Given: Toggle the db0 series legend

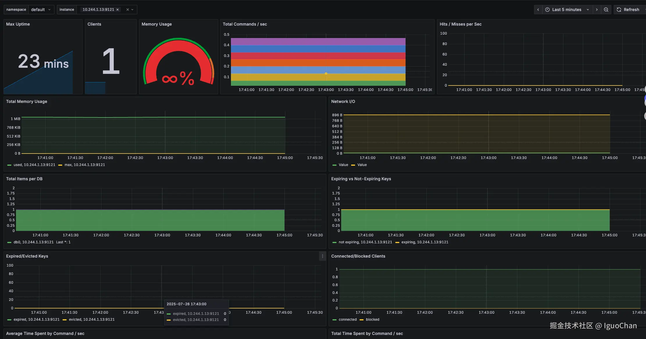Looking at the screenshot, I should [x=33, y=242].
